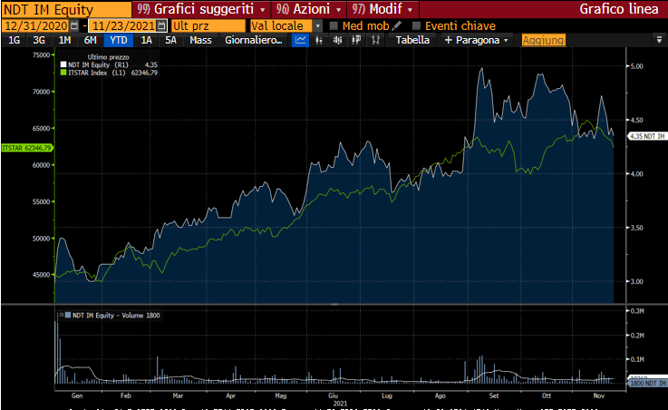
Task: Click the panel divider handle between price and volume
Action: pyautogui.click(x=334, y=304)
